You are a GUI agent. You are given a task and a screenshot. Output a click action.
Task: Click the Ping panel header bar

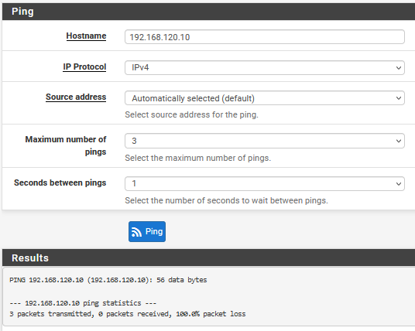[208, 12]
